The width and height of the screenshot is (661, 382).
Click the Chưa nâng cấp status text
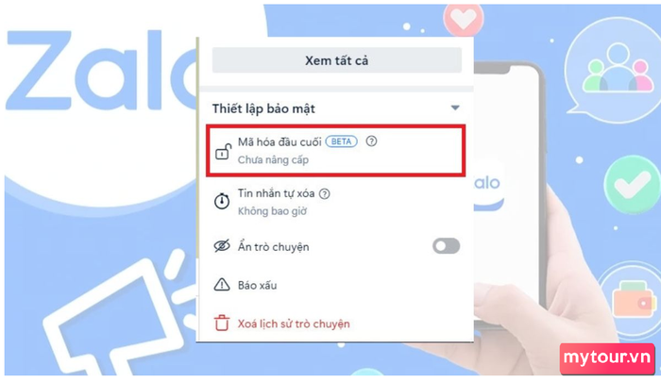(273, 160)
